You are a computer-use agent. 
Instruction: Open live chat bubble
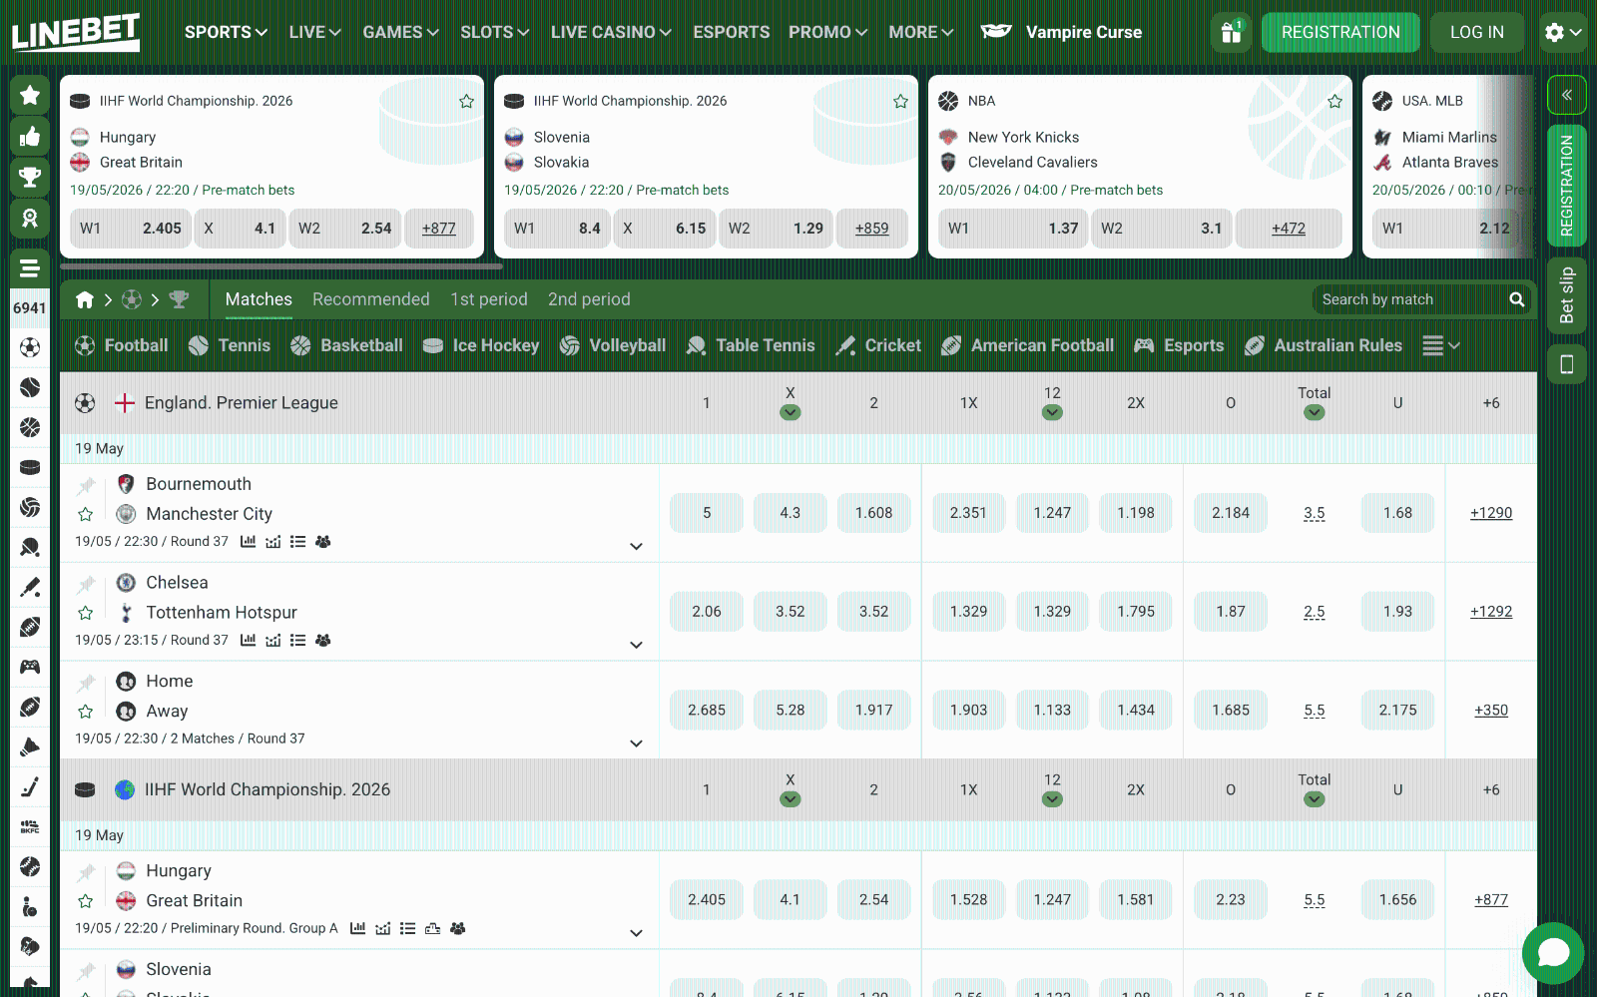click(x=1553, y=953)
